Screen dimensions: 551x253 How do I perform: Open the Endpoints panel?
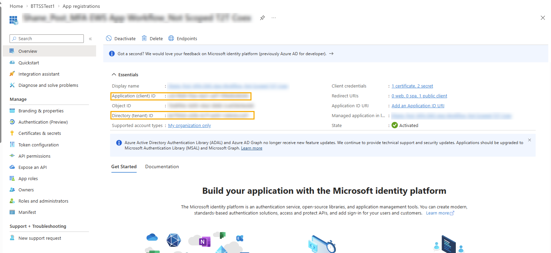tap(183, 38)
